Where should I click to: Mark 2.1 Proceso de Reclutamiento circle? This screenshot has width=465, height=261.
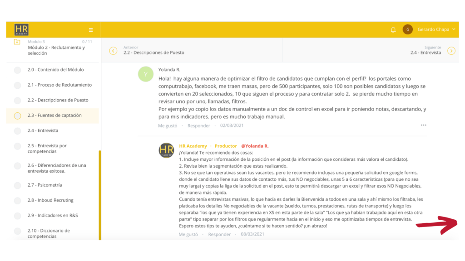tap(18, 85)
